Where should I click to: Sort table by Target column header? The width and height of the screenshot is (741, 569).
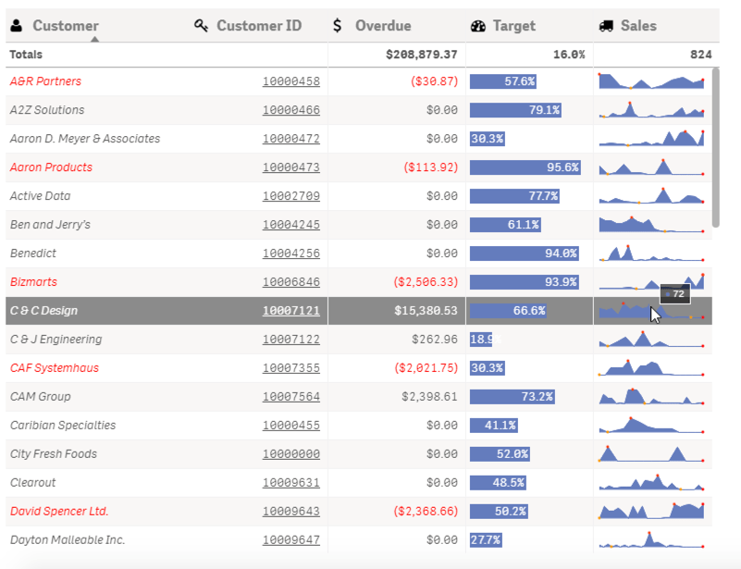pos(513,26)
